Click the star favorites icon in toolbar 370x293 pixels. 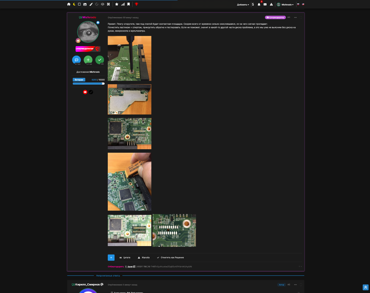click(x=117, y=4)
